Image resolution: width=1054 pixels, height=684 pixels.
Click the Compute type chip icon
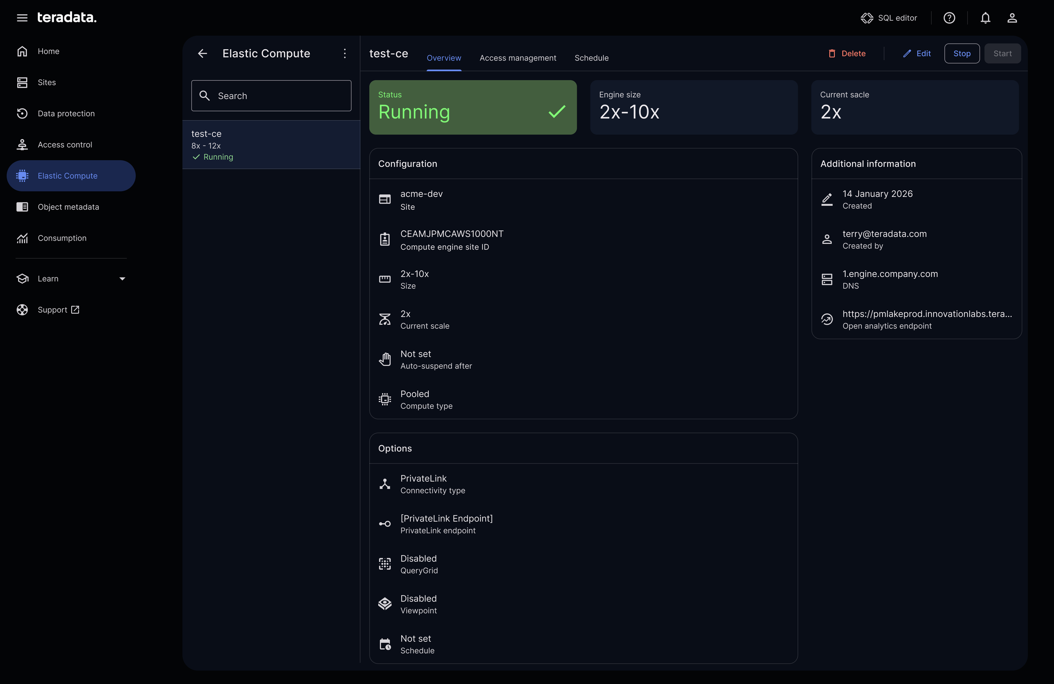385,400
